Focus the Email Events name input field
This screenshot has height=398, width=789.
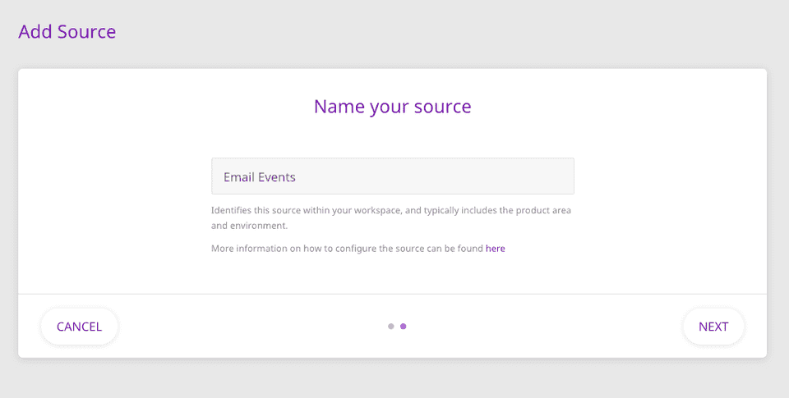click(392, 176)
